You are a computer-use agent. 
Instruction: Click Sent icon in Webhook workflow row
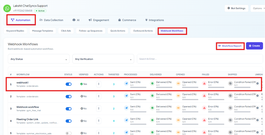[x=126, y=108]
